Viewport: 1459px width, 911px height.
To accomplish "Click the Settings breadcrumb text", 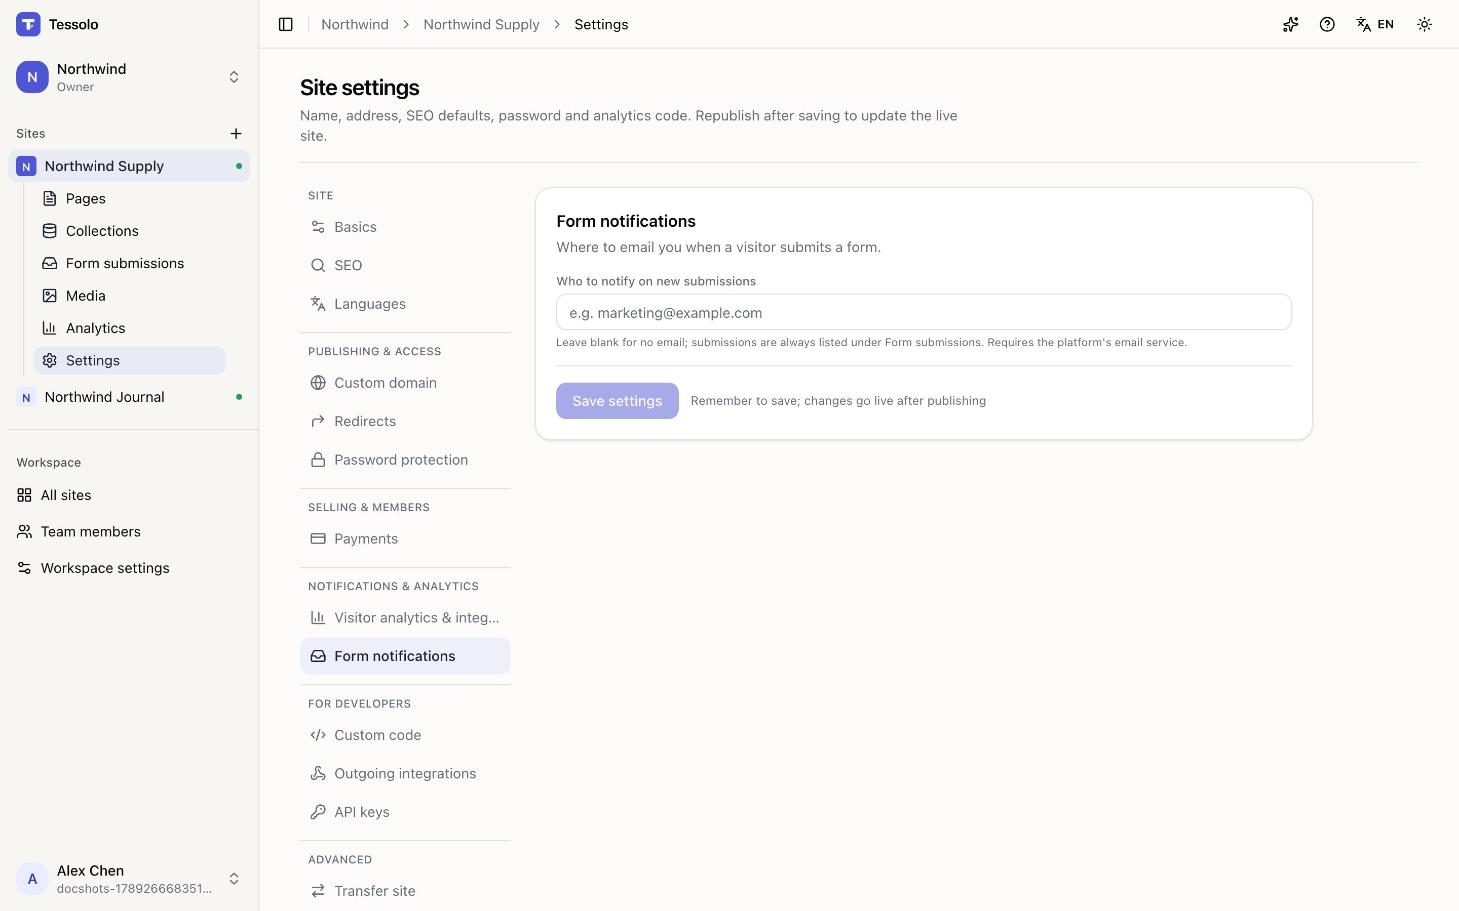I will (601, 24).
